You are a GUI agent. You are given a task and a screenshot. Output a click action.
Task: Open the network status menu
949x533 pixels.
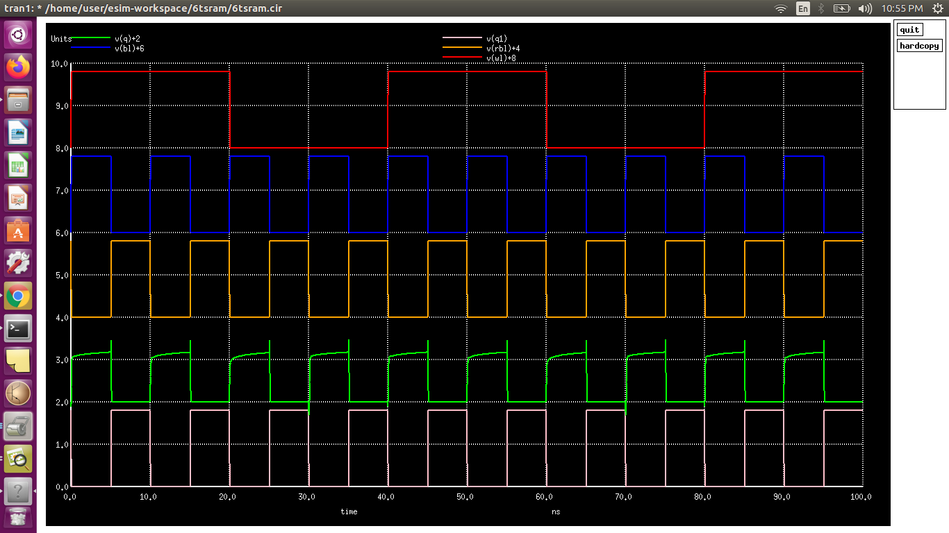[x=779, y=8]
